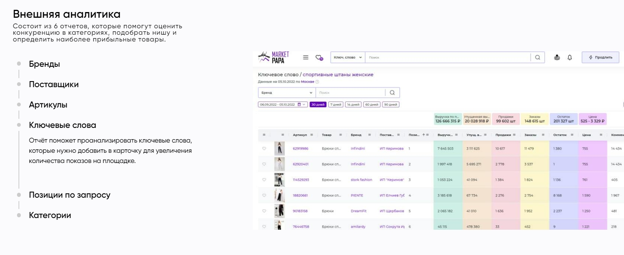The image size is (624, 255).
Task: Click the product thumbnail for article 114529293
Action: (279, 180)
